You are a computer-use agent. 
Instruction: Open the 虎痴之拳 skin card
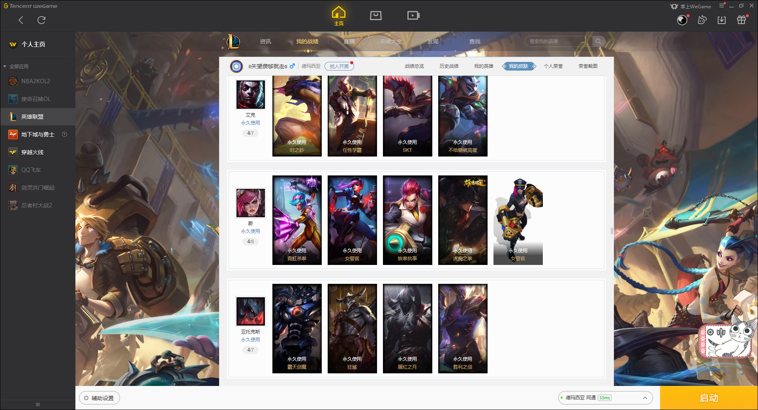(463, 220)
